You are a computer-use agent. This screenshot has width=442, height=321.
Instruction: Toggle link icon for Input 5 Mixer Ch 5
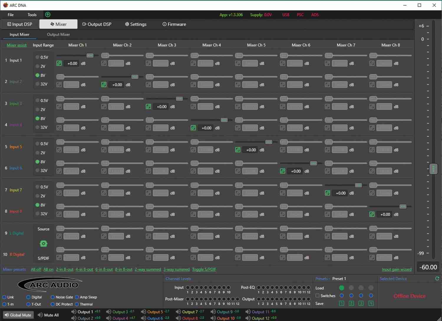(238, 150)
